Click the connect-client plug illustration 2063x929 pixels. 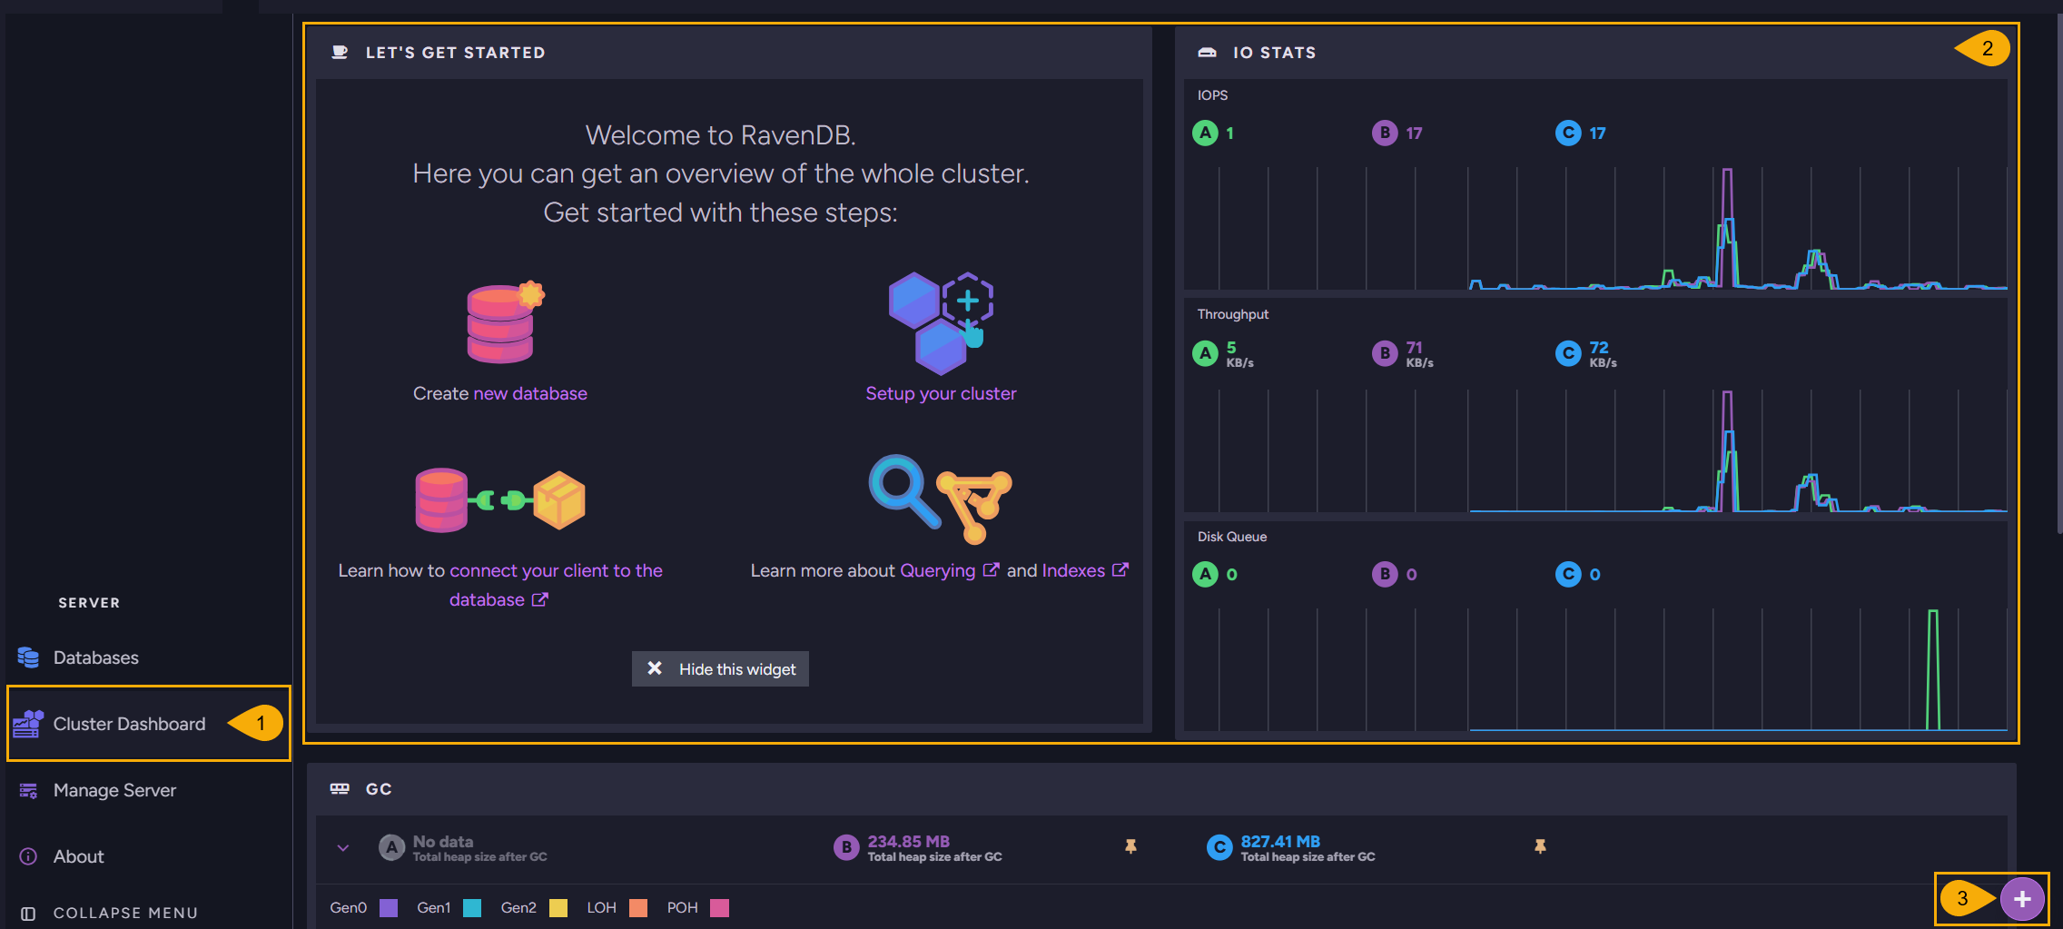pos(500,499)
